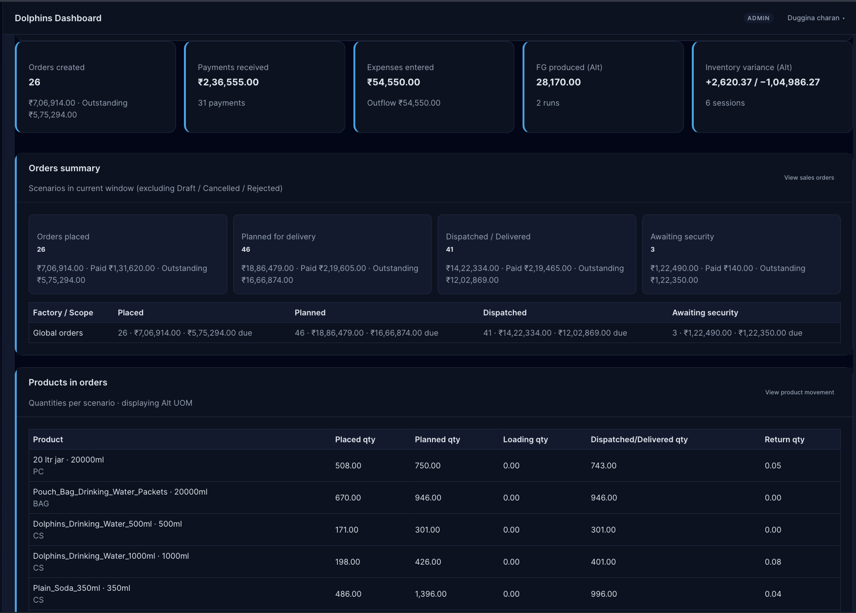Select the FG produced (Alt) card
The width and height of the screenshot is (856, 613).
tap(603, 87)
